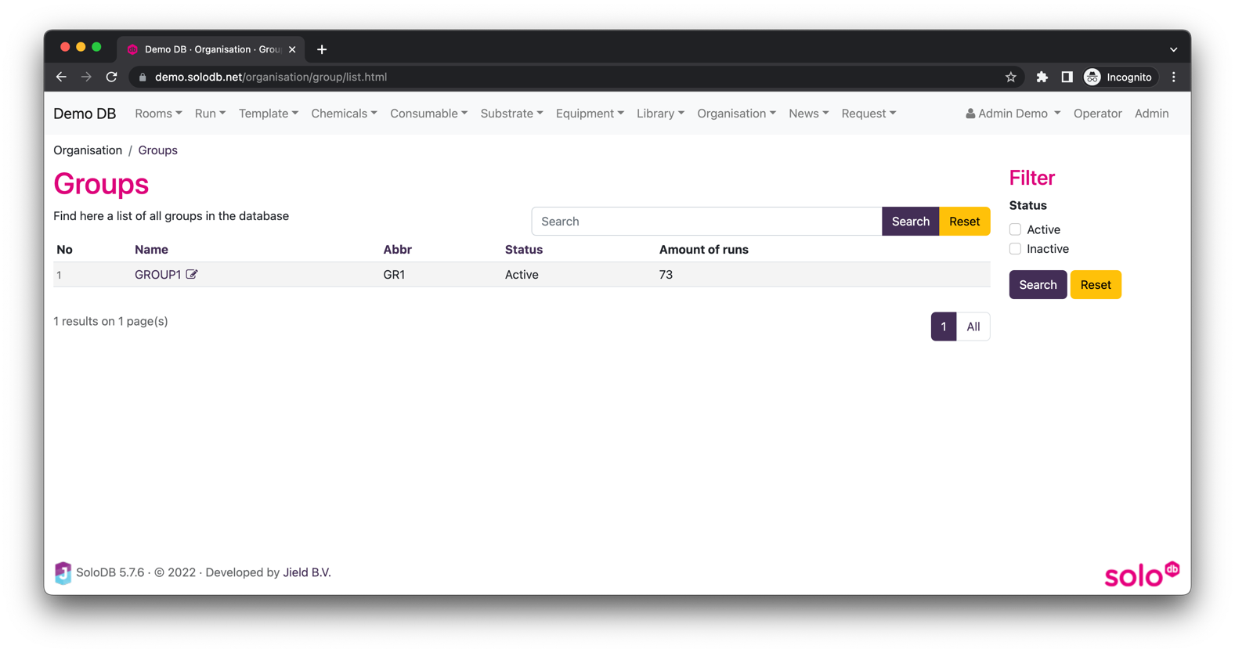Click Groups in the breadcrumb
Image resolution: width=1235 pixels, height=653 pixels.
(157, 150)
